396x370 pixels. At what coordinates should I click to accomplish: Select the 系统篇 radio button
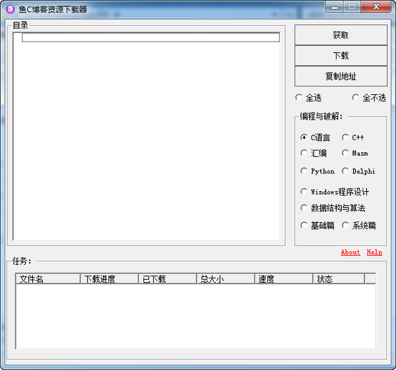pyautogui.click(x=345, y=225)
